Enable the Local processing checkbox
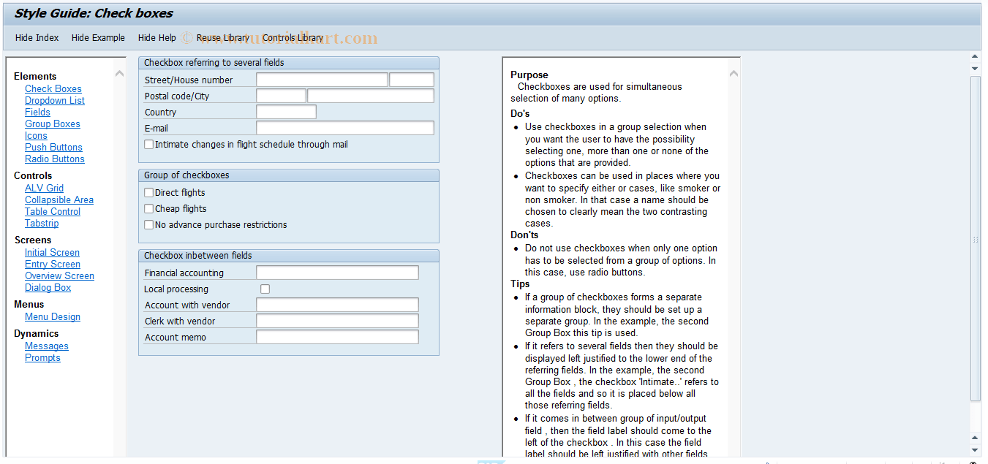 pyautogui.click(x=265, y=289)
